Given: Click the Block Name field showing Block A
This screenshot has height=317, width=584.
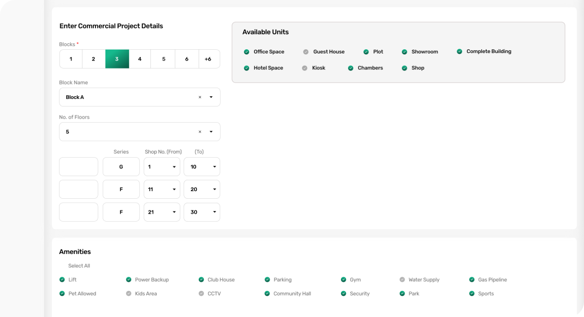Looking at the screenshot, I should 140,97.
